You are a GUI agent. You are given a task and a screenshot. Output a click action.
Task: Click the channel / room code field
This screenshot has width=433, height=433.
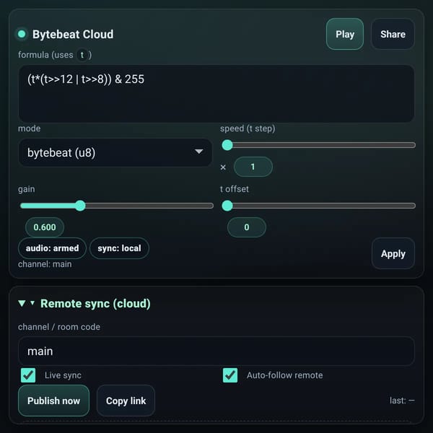216,351
